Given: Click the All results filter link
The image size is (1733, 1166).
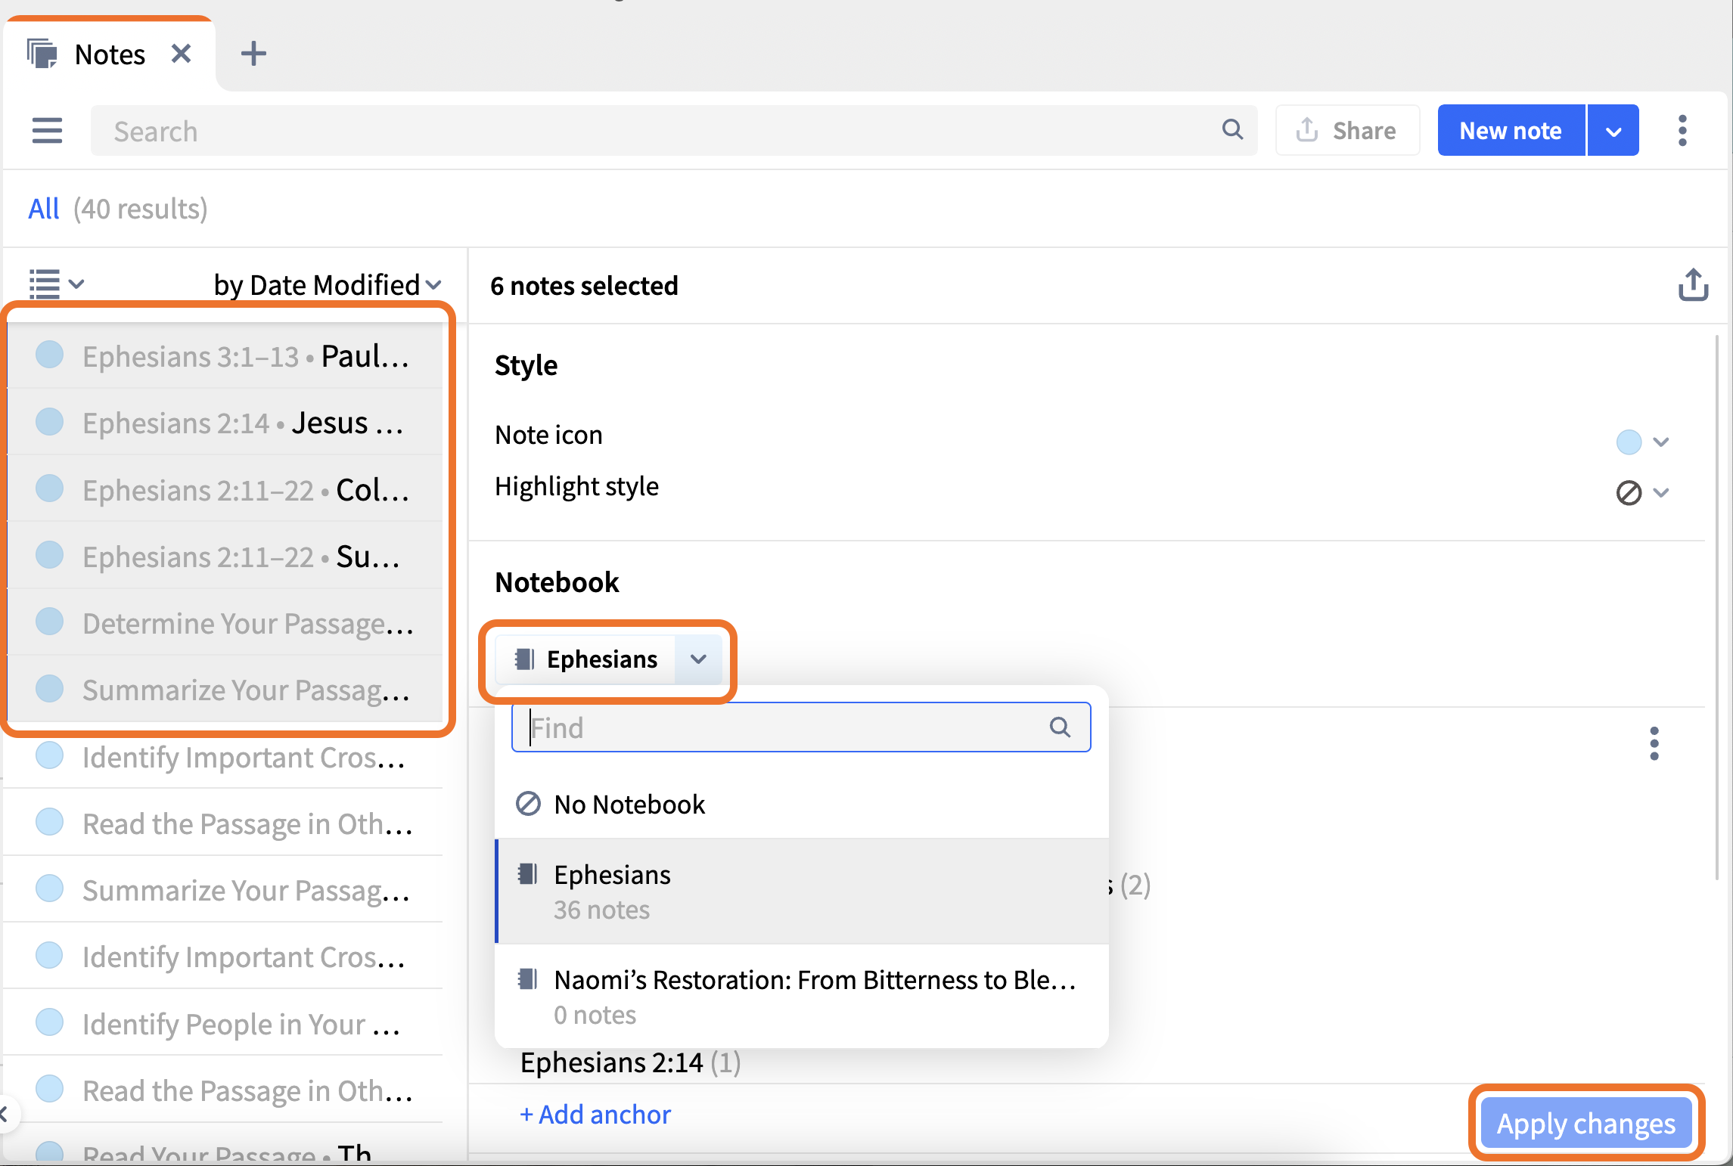Looking at the screenshot, I should (43, 209).
